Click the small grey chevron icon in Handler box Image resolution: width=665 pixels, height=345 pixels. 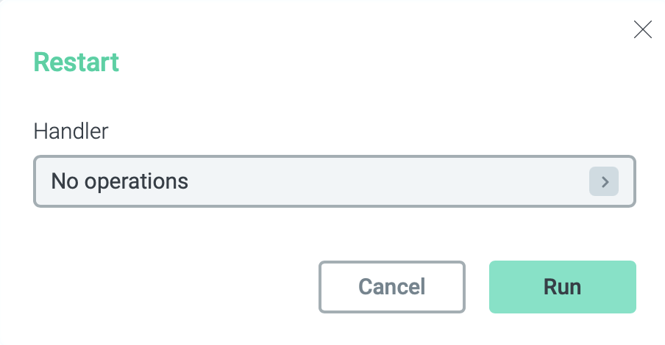click(x=604, y=181)
